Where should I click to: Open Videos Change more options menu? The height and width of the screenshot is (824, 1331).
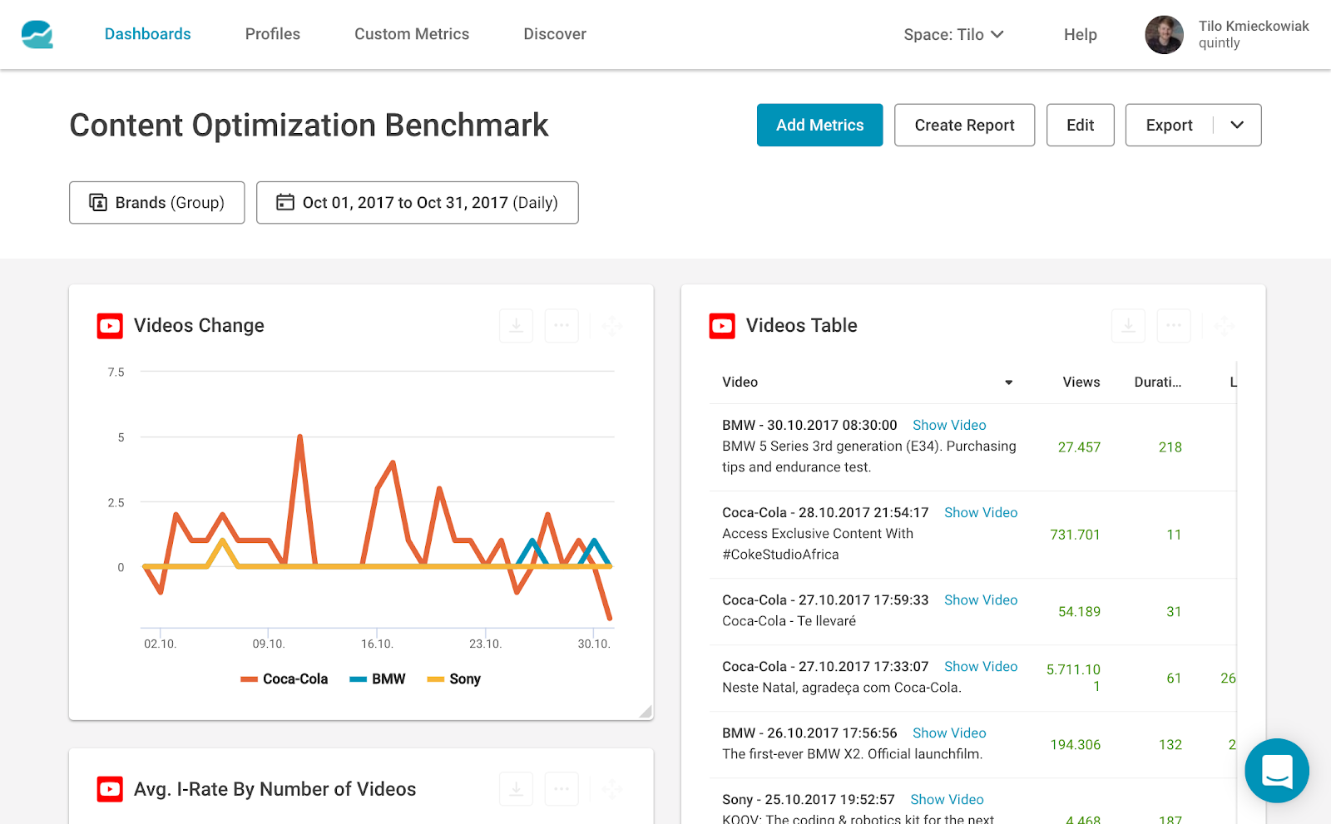click(562, 326)
